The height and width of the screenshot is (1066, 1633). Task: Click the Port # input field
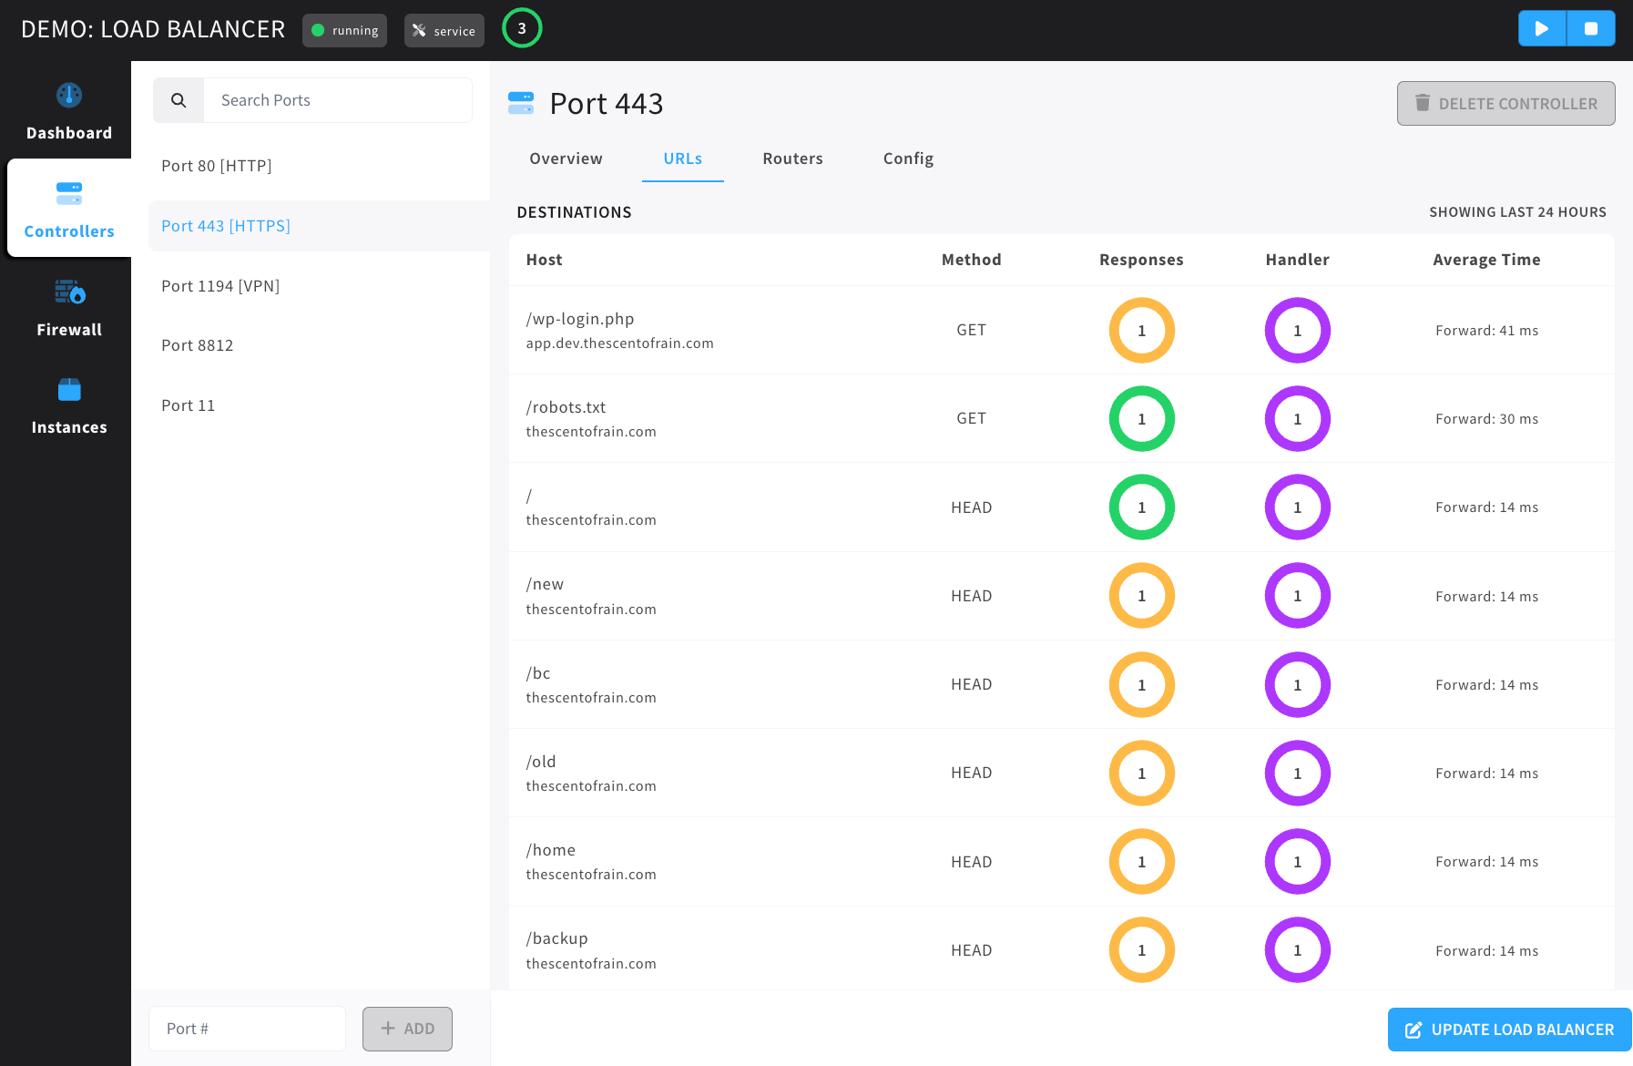coord(247,1029)
